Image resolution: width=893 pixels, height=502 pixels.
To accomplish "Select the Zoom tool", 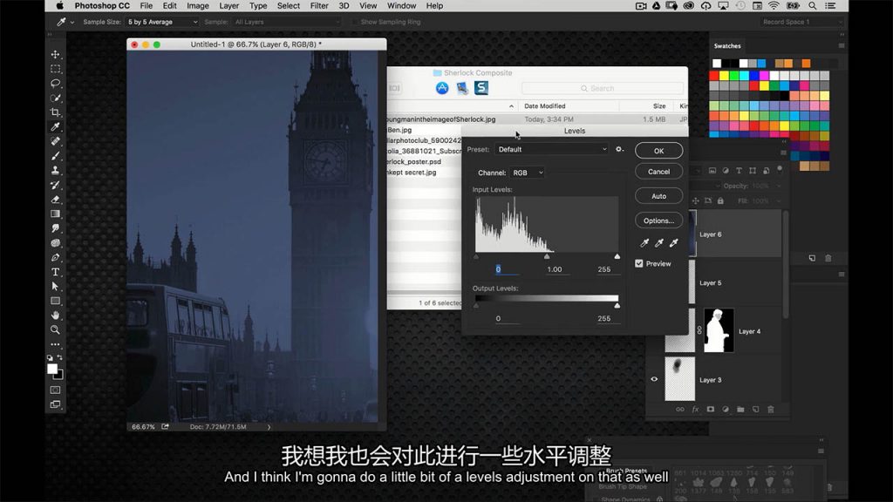I will (x=55, y=329).
